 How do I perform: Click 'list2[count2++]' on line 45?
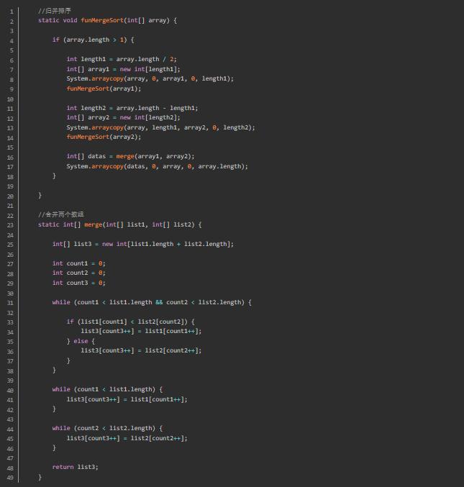pyautogui.click(x=157, y=438)
